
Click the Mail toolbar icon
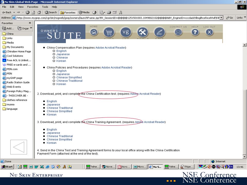pos(101,12)
